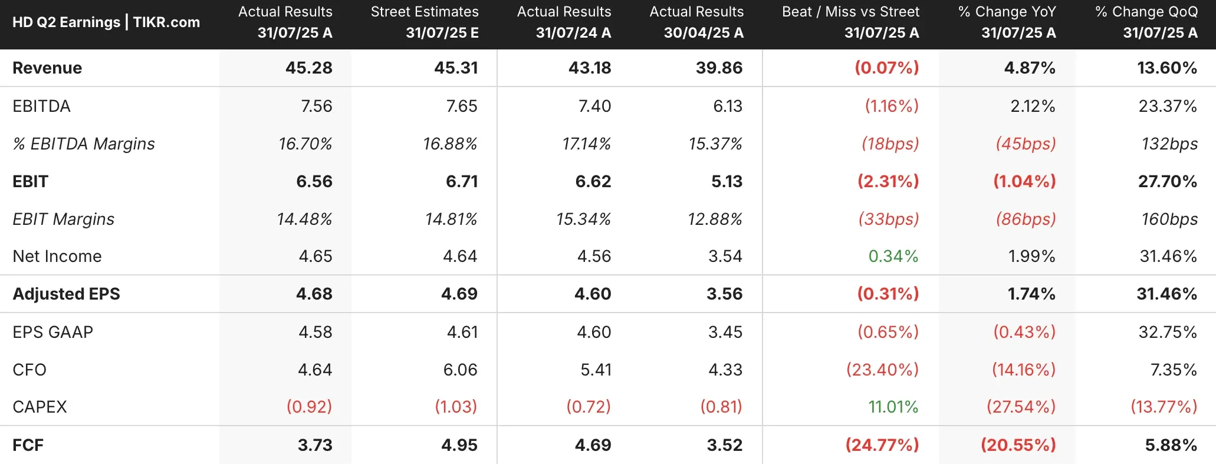Click the FCF beat/miss value (24.77%)
Screen dimensions: 1216x465
point(882,445)
